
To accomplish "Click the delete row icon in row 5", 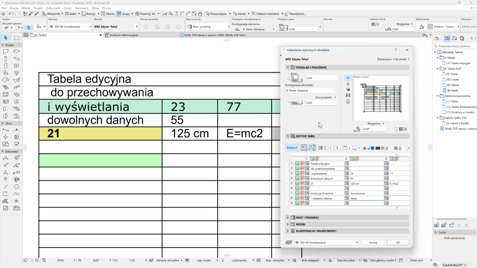I will (x=302, y=183).
